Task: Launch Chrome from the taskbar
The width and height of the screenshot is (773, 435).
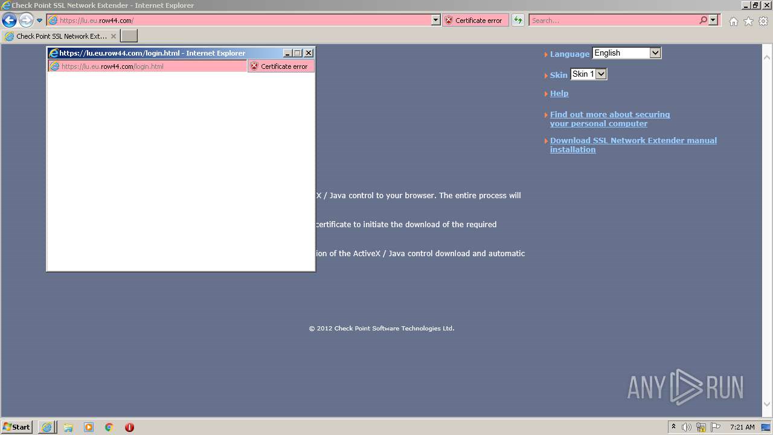Action: pos(109,427)
